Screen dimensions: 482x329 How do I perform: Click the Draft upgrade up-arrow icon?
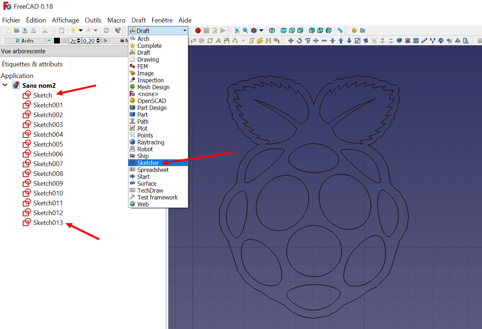click(341, 41)
